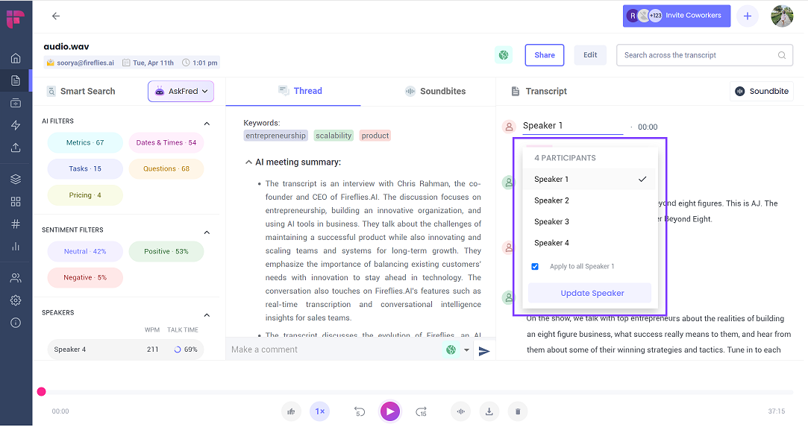Open Smart Search panel
The width and height of the screenshot is (808, 427).
pyautogui.click(x=81, y=91)
